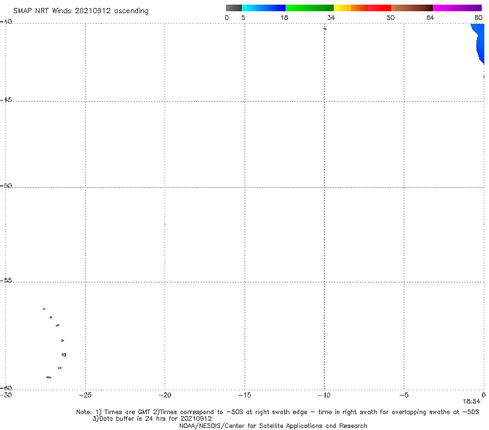Click the longitude label '-30' on the bottom axis

6,395
